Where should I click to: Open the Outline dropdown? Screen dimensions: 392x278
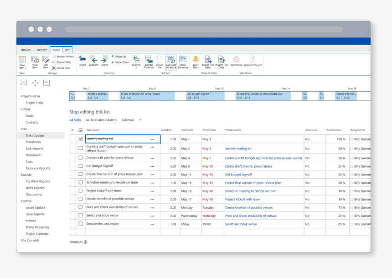point(136,62)
